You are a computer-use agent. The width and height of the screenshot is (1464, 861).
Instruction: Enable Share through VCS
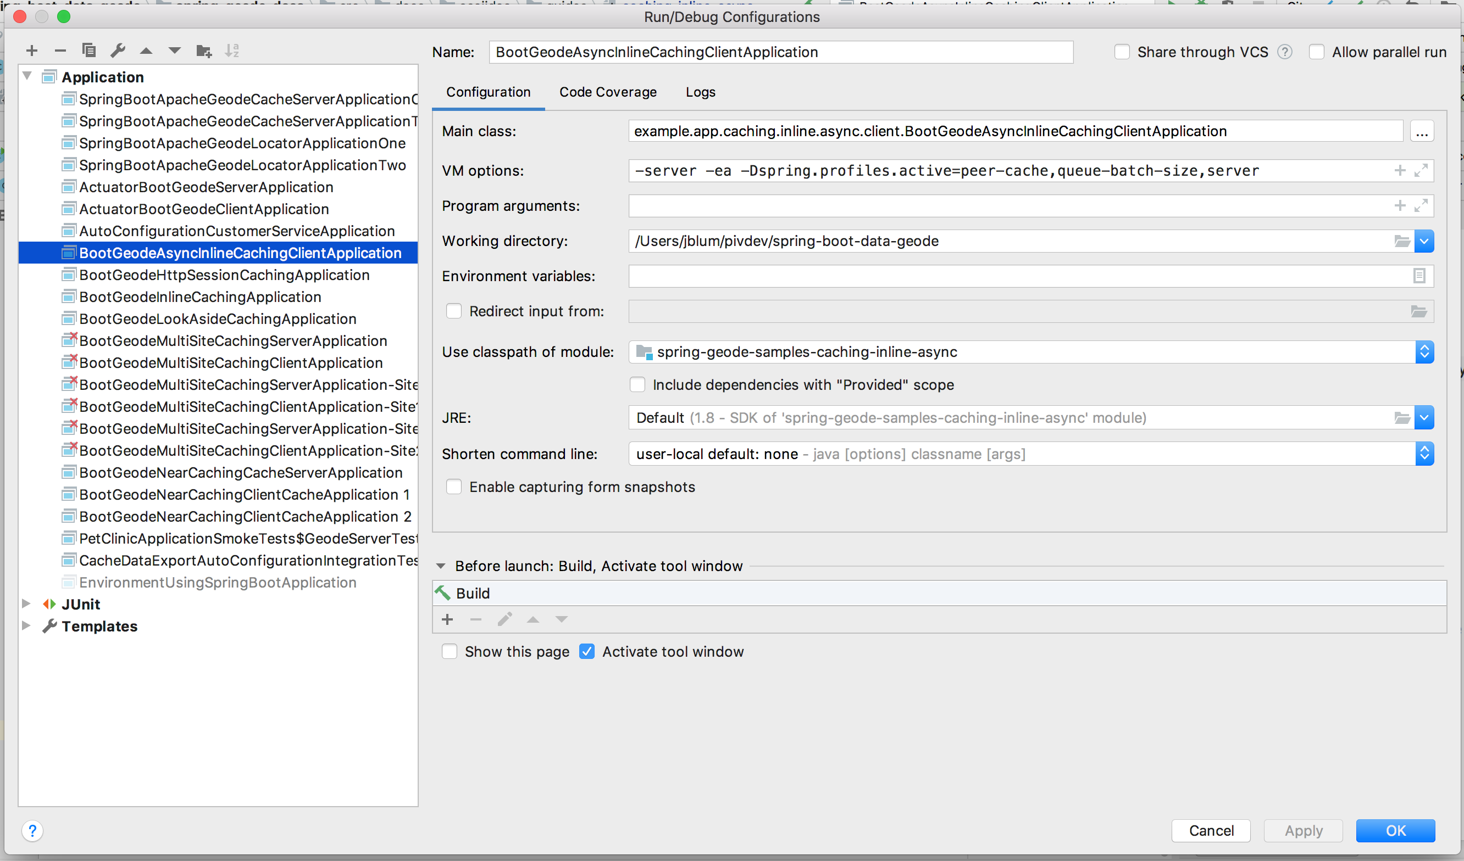tap(1122, 52)
